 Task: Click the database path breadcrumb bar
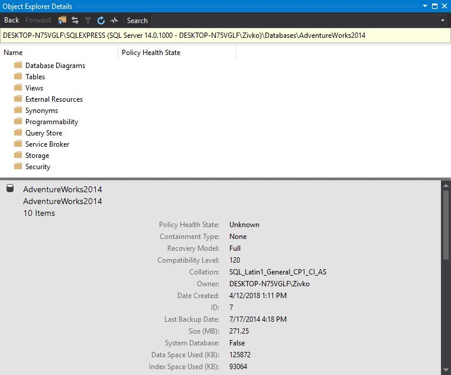tap(225, 35)
